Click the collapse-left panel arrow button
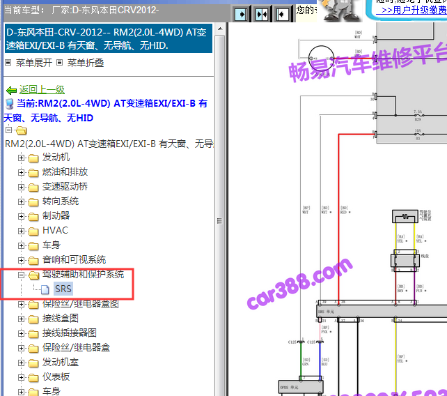This screenshot has height=396, width=447. point(283,14)
